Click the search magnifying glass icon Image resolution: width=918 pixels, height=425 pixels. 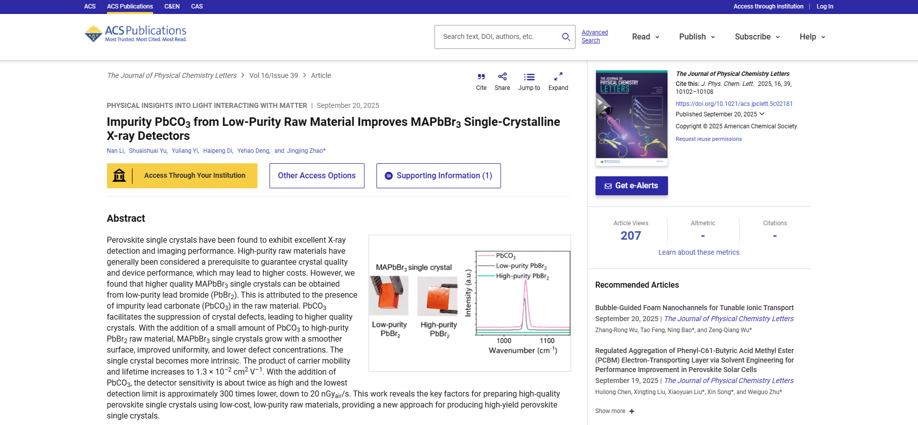[565, 37]
